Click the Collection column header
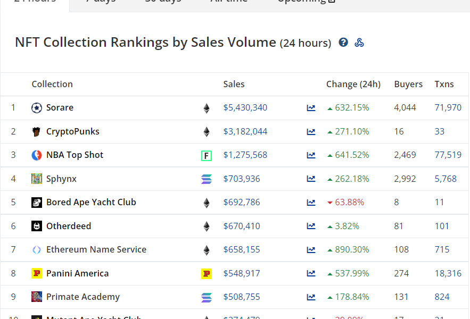Viewport: 470px width, 319px height. tap(52, 84)
